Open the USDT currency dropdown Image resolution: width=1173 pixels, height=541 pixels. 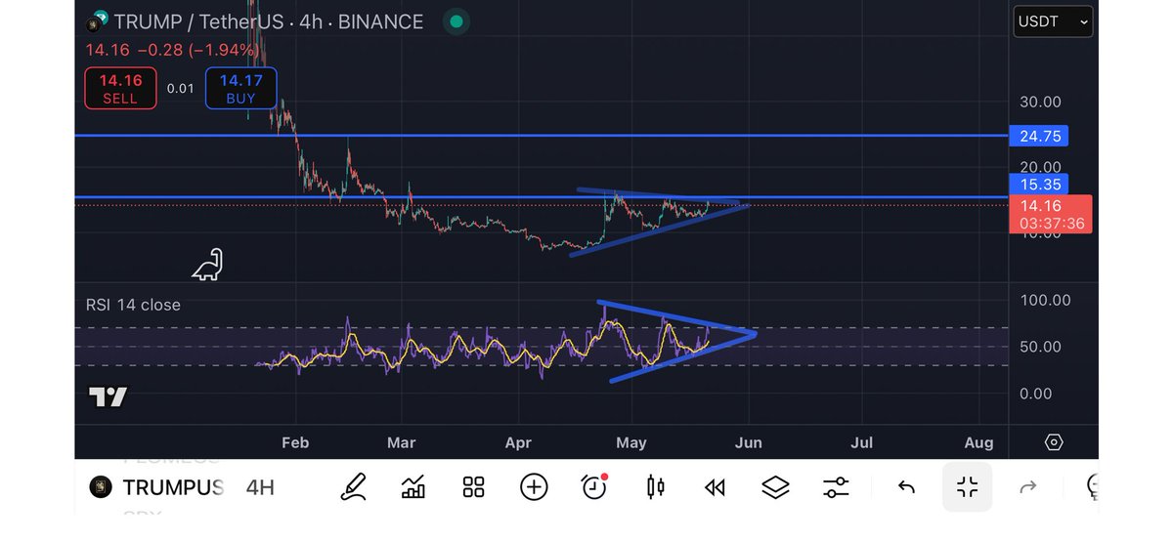click(1052, 21)
